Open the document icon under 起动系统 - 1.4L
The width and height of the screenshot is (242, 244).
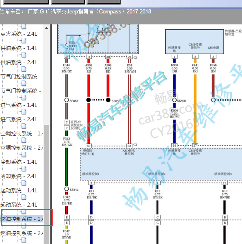tap(24, 197)
